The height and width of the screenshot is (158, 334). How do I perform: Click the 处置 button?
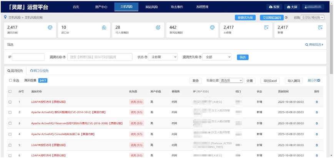coord(250,81)
